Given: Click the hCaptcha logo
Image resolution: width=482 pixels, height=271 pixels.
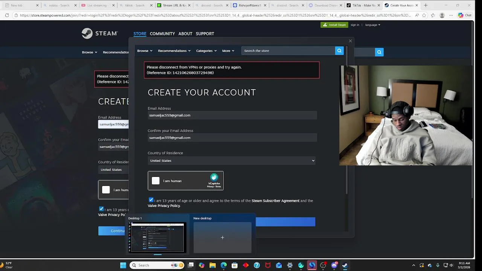Looking at the screenshot, I should pyautogui.click(x=214, y=177).
